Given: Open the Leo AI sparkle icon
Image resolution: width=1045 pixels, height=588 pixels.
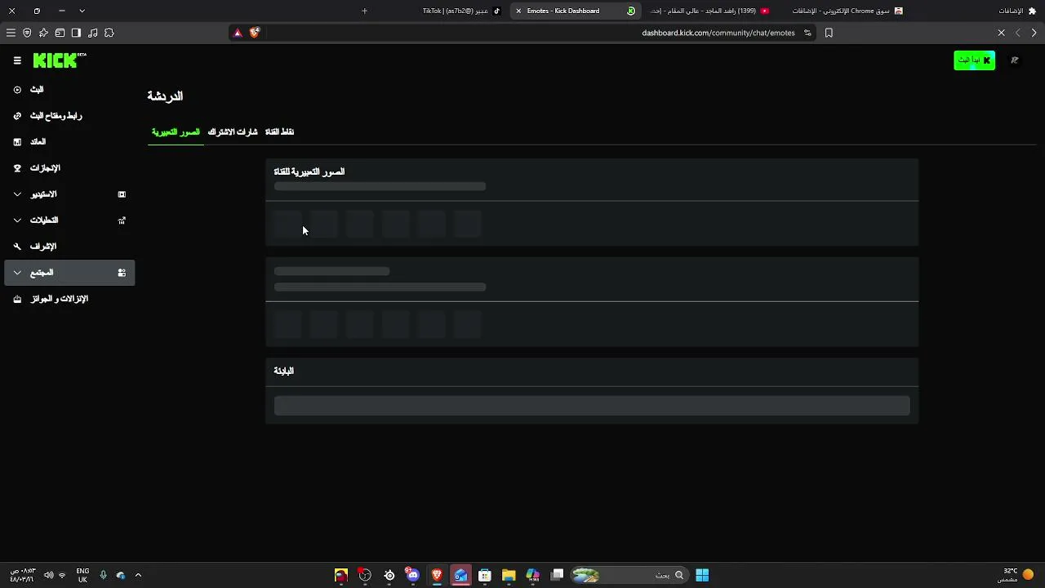Looking at the screenshot, I should [43, 33].
